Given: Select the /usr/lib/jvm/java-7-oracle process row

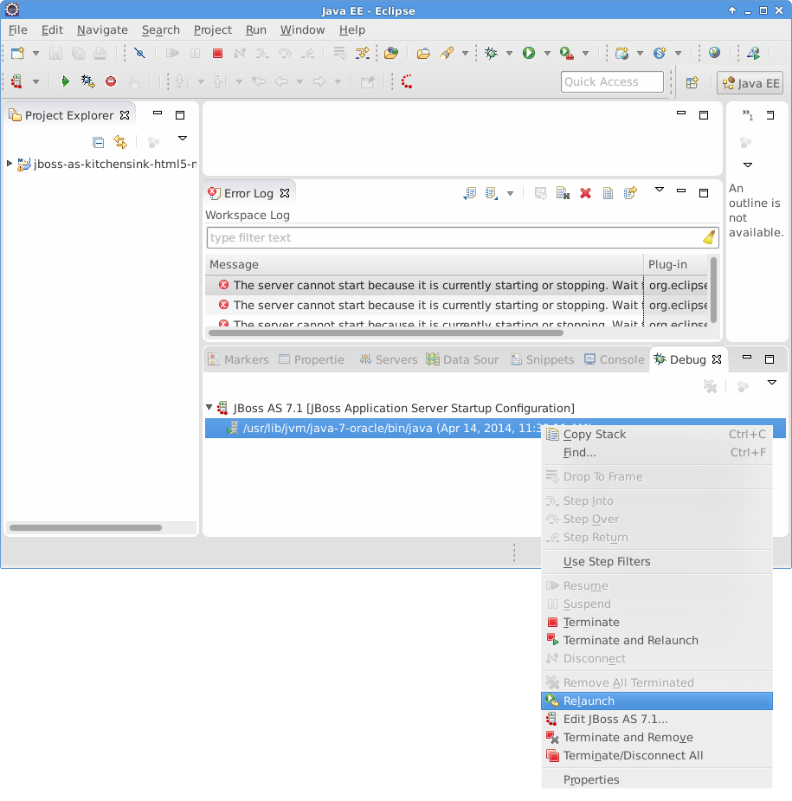Looking at the screenshot, I should click(495, 428).
